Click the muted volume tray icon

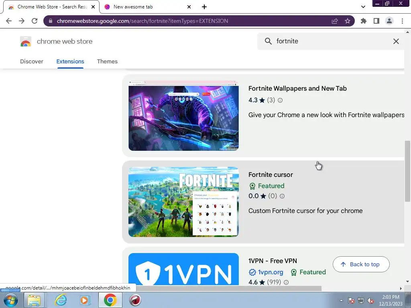pyautogui.click(x=370, y=301)
